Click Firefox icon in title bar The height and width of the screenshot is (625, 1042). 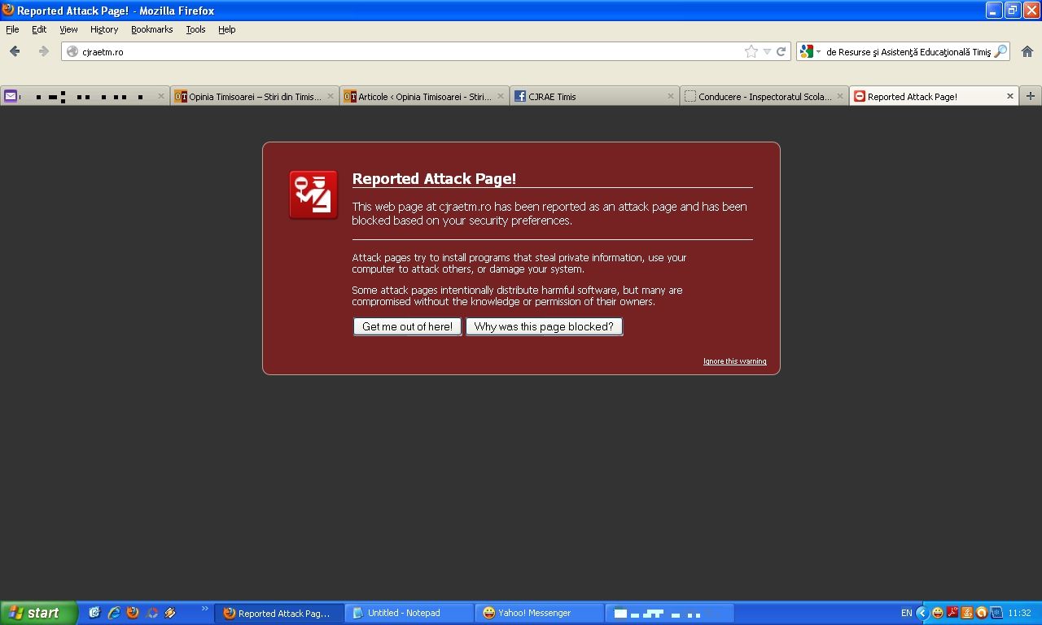(x=8, y=11)
